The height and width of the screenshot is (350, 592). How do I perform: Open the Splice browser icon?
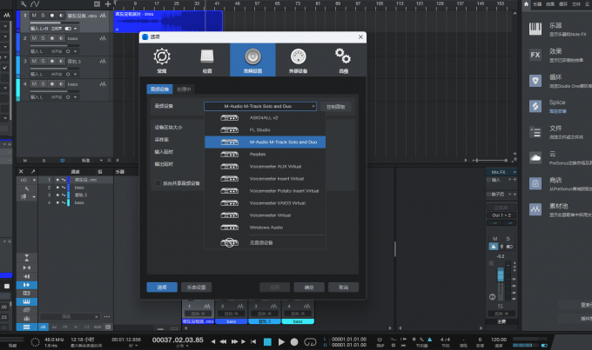point(535,107)
